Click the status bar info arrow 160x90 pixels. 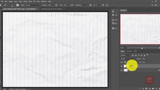29,89
